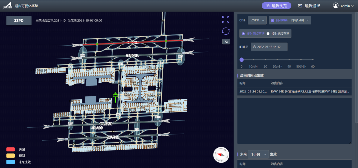Select 按时间段查询 radio option
Screen dimensions: 358x168
point(268,34)
